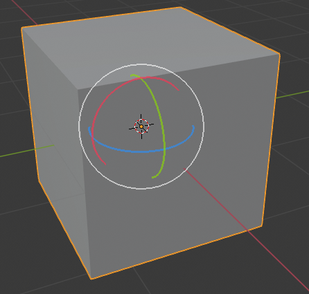This screenshot has height=294, width=309.
Task: Click the cube corner where three faces meet
Action: pyautogui.click(x=78, y=90)
